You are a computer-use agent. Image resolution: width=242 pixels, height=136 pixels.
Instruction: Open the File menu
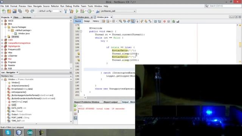2,6
